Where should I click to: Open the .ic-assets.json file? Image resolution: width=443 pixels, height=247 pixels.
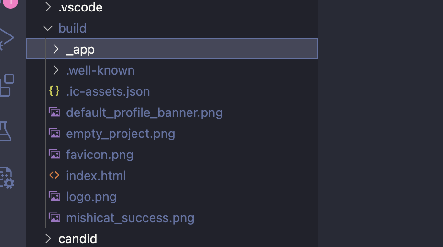point(108,91)
